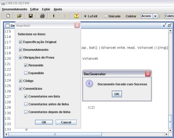174x138 pixels.
Task: Click the Coletar label in toolbar
Action: click(131, 16)
